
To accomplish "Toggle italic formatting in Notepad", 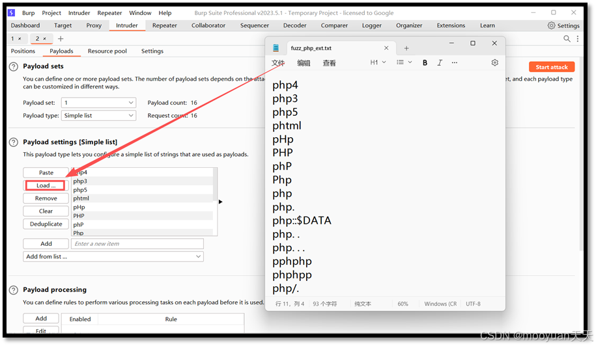I will click(x=440, y=62).
